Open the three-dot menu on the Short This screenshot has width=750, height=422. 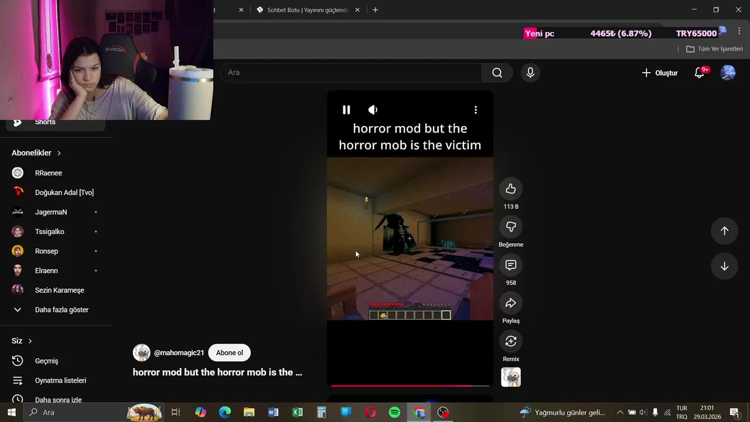point(476,110)
